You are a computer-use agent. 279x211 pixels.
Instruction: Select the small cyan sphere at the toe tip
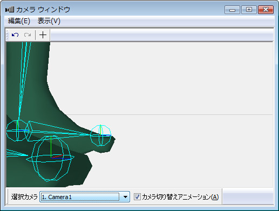[100, 135]
